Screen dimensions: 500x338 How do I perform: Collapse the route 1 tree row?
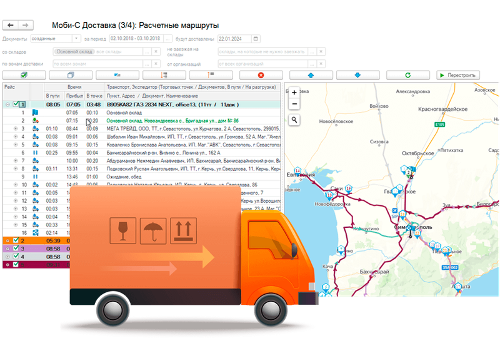click(x=7, y=105)
